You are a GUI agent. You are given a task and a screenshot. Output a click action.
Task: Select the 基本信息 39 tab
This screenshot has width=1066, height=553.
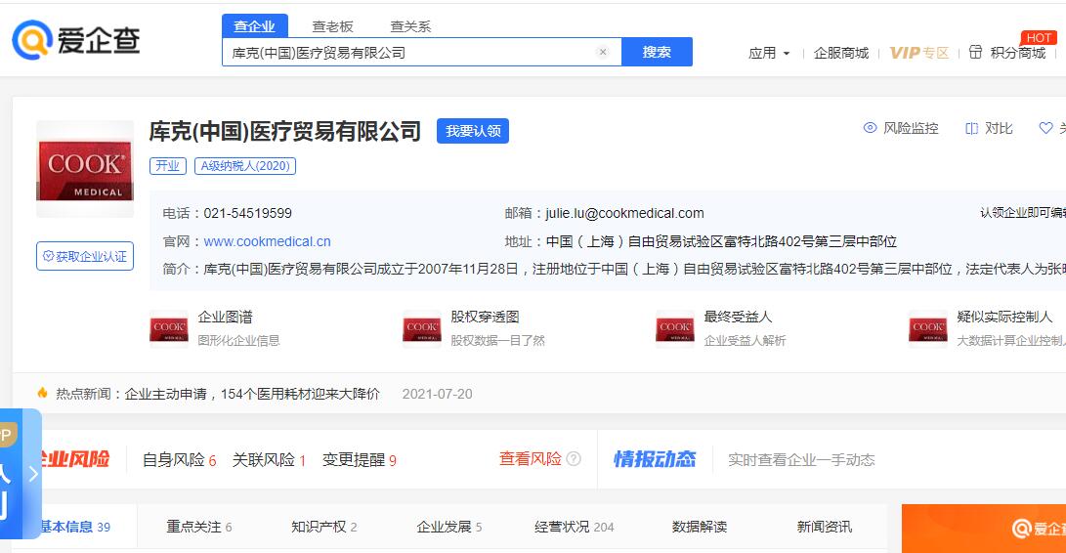coord(75,527)
